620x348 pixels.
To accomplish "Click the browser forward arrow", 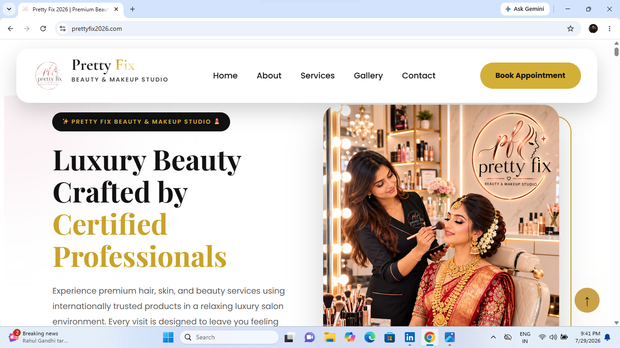I will [x=27, y=29].
